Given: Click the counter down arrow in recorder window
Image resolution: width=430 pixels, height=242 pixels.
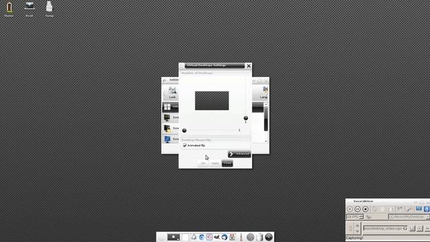Looking at the screenshot, I should point(357,232).
